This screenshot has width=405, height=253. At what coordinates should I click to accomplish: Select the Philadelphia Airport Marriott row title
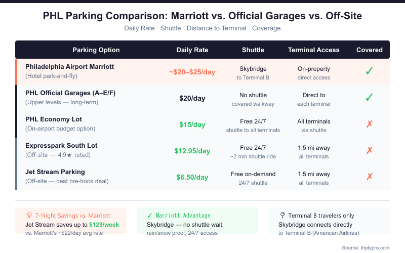[69, 67]
